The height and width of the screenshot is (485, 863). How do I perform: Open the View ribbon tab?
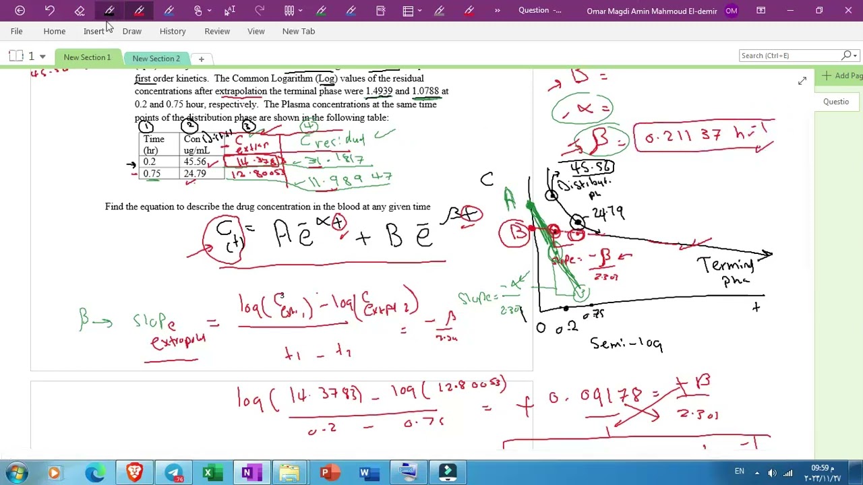coord(256,31)
